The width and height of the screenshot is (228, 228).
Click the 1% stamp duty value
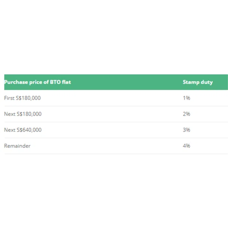coord(187,98)
